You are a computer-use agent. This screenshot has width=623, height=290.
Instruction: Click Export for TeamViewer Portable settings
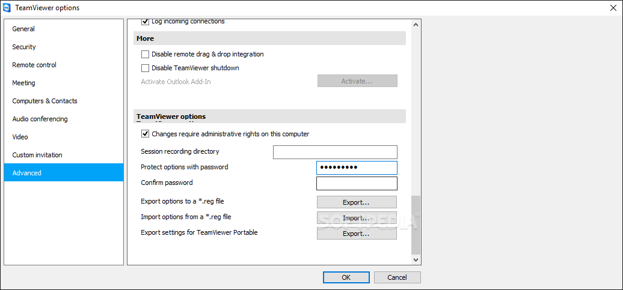click(x=357, y=234)
